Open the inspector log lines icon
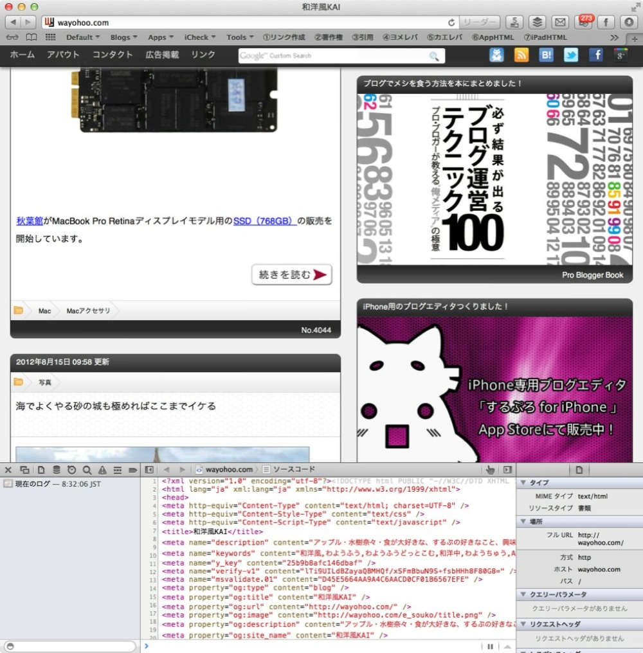This screenshot has width=643, height=653. pos(118,470)
